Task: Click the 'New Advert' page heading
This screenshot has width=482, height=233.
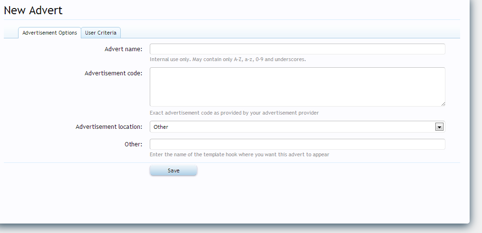Action: [33, 10]
